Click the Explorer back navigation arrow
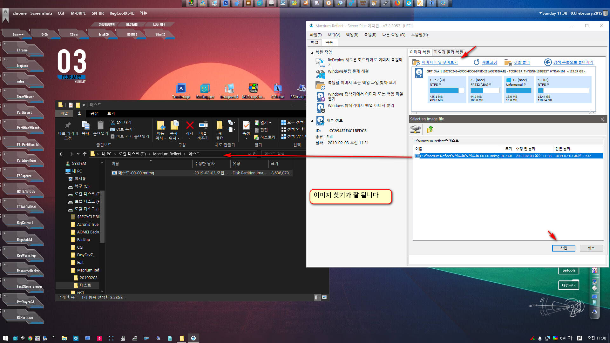The image size is (610, 343). 61,154
